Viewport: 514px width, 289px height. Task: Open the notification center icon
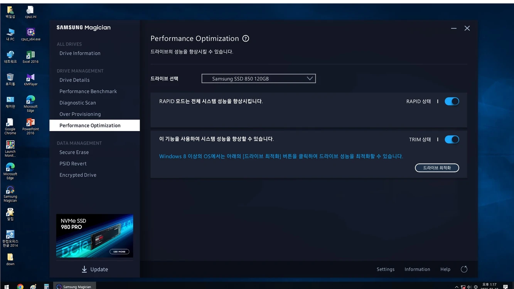(x=506, y=287)
